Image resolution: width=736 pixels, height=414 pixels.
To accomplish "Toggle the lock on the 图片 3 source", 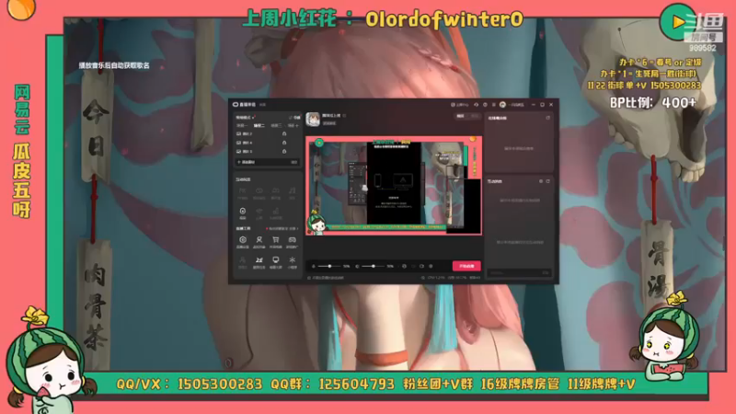I will (x=284, y=151).
